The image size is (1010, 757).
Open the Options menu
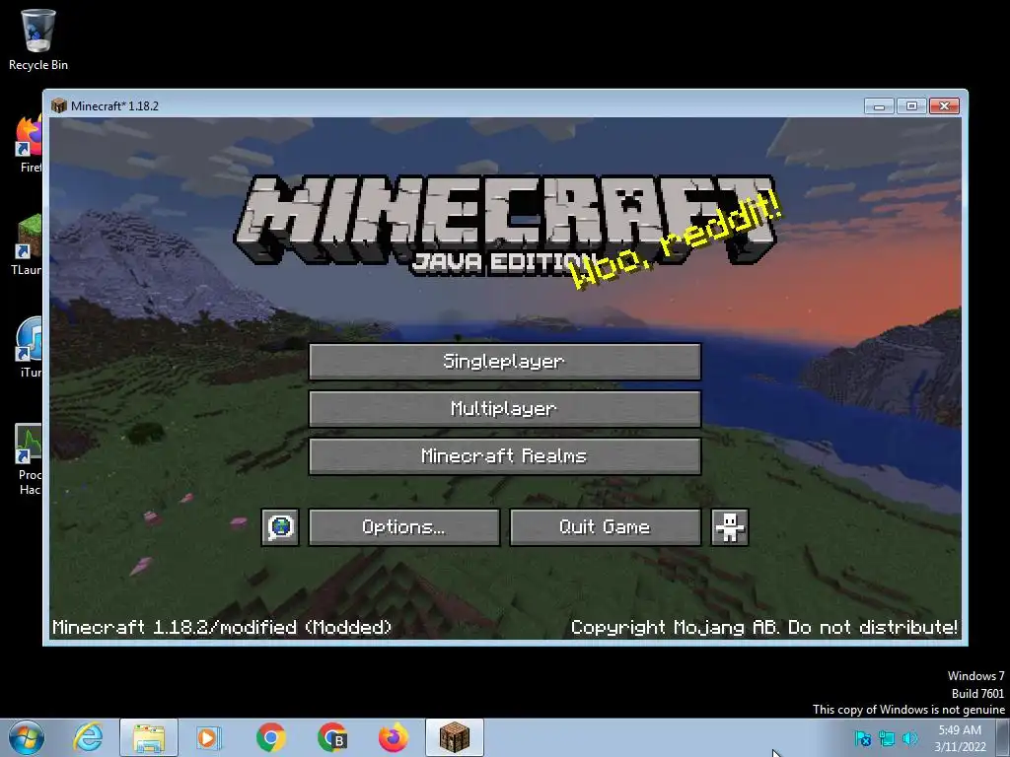(403, 527)
